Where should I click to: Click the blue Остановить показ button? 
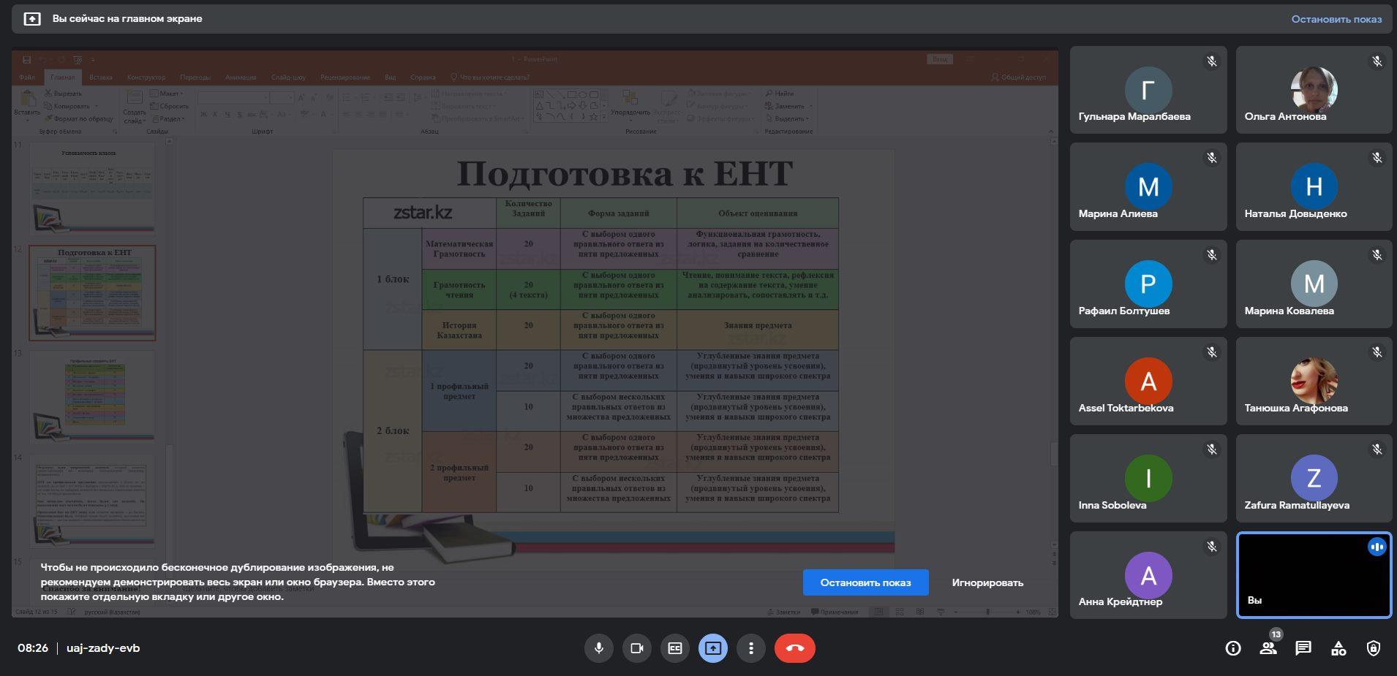(x=865, y=582)
